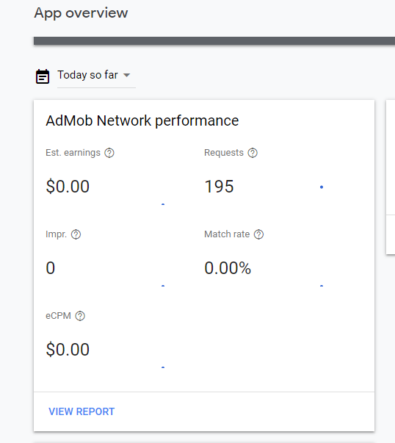
Task: Click the 195 requests value
Action: pos(219,187)
